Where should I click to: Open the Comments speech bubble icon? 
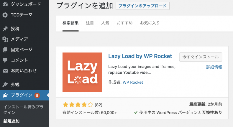5,60
